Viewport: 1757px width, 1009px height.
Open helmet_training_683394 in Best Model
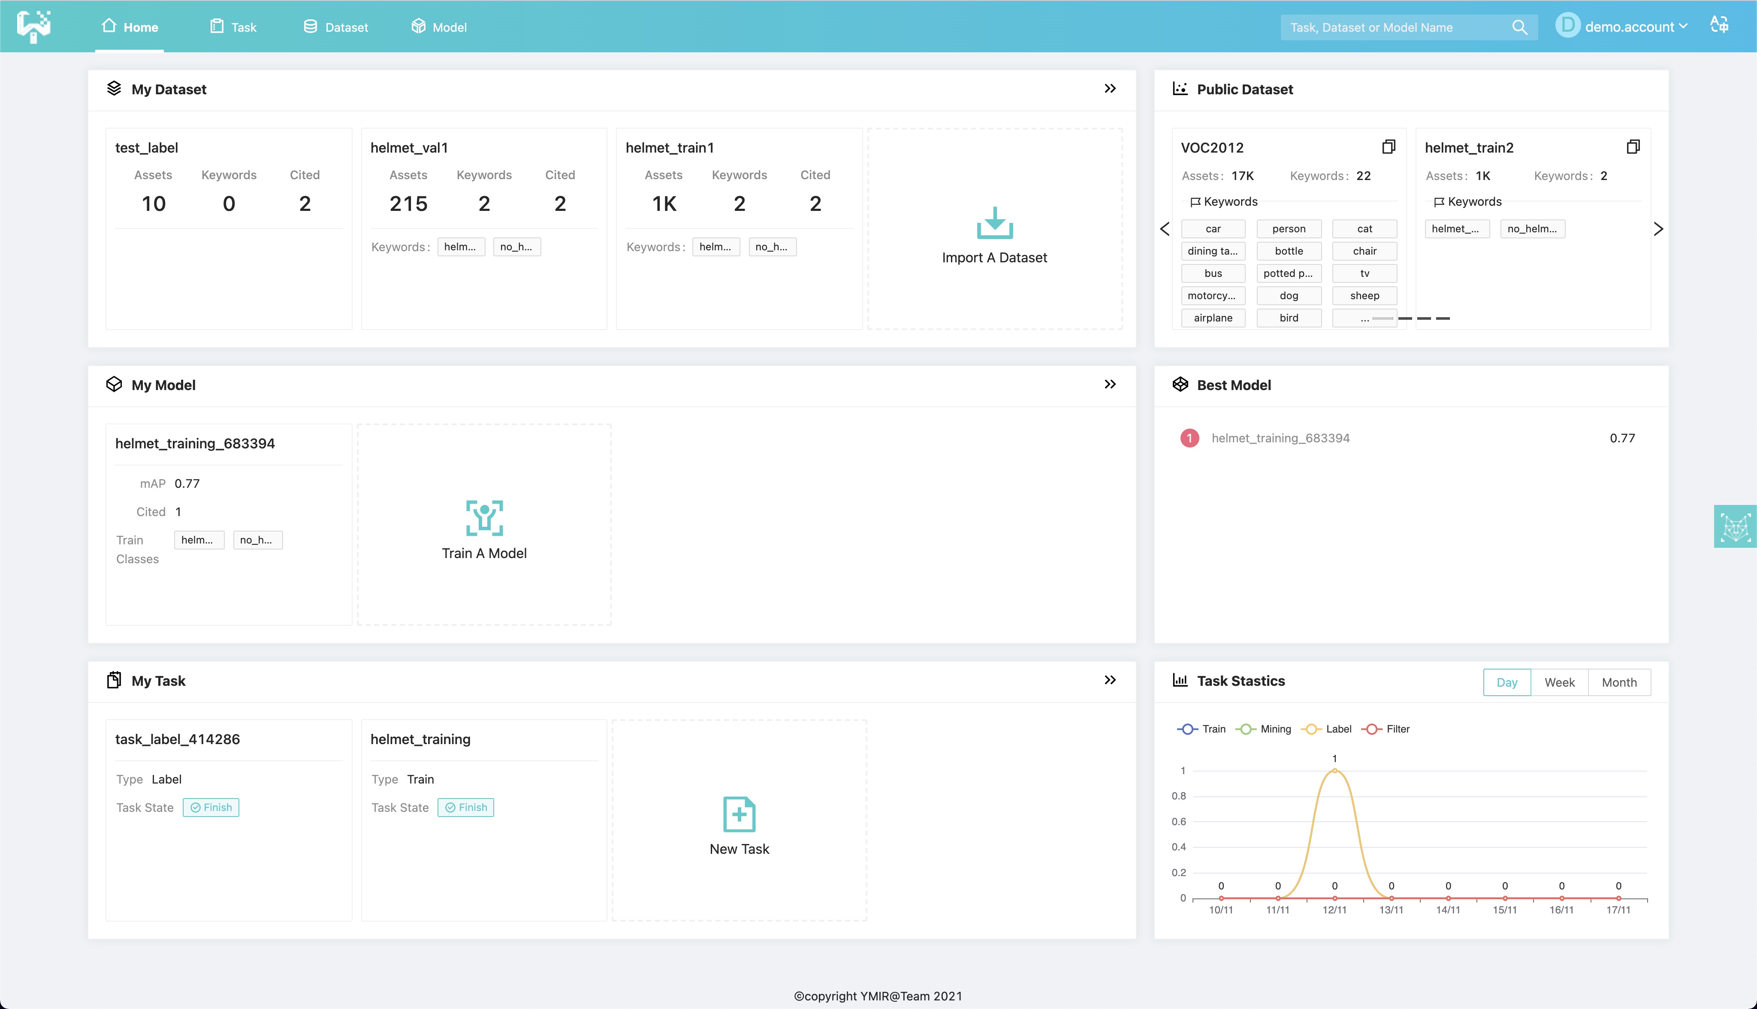click(1280, 438)
